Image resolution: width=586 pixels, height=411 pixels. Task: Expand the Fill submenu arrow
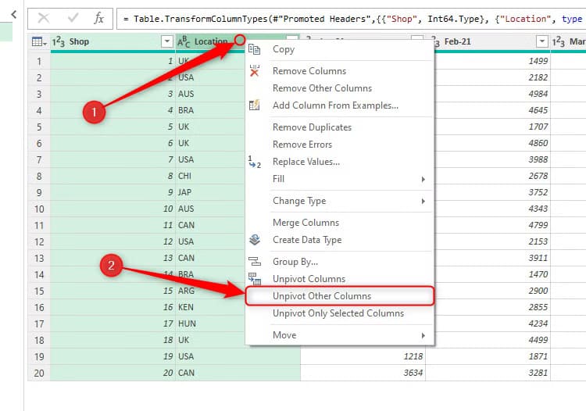423,179
